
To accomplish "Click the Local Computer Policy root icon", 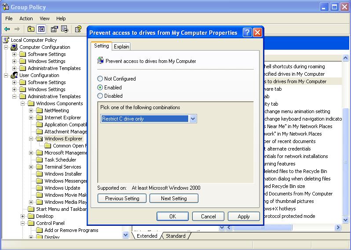I will click(x=6, y=40).
